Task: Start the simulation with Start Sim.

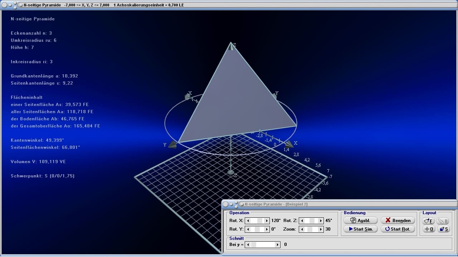Action: (x=360, y=229)
